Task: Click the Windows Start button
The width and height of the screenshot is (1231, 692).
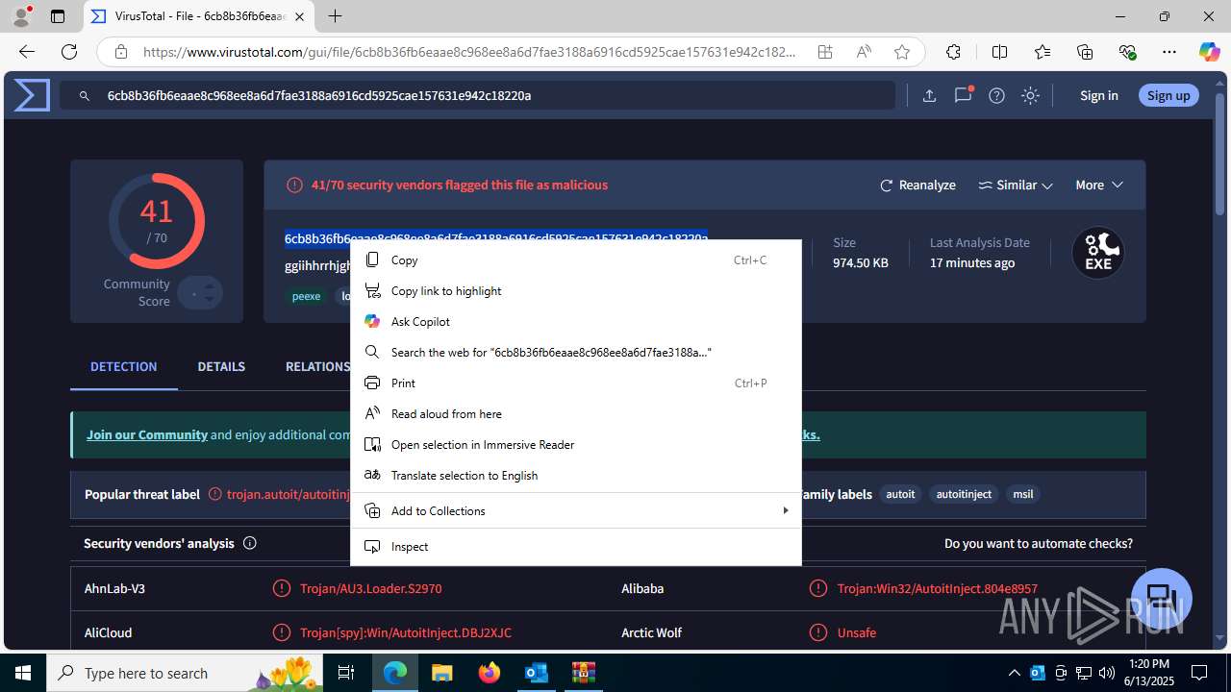Action: coord(22,673)
